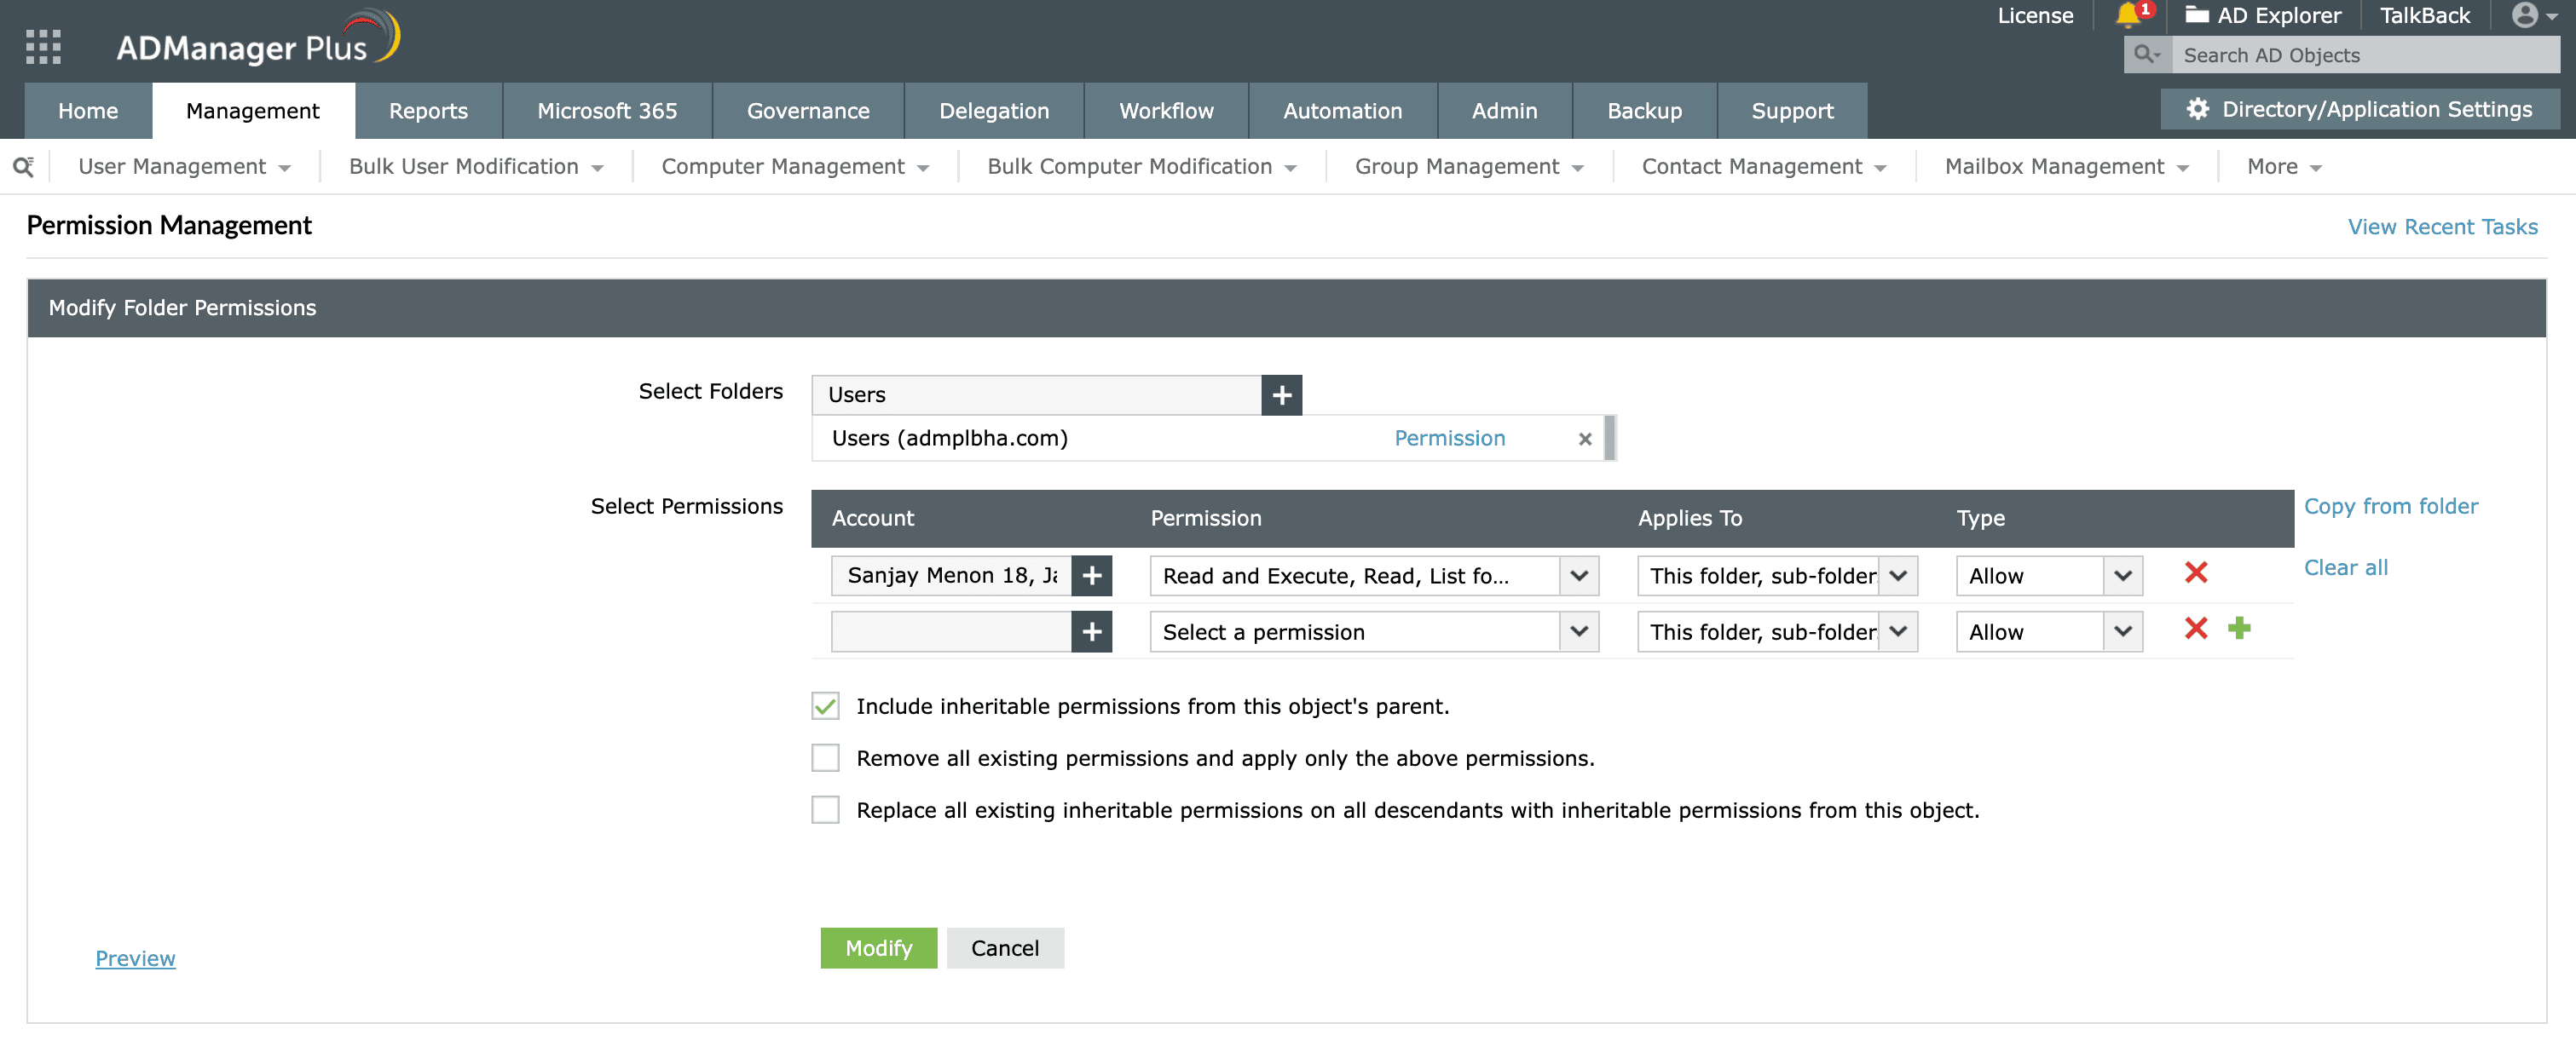Open the Microsoft 365 tab
Image resolution: width=2576 pixels, height=1058 pixels.
(x=607, y=111)
